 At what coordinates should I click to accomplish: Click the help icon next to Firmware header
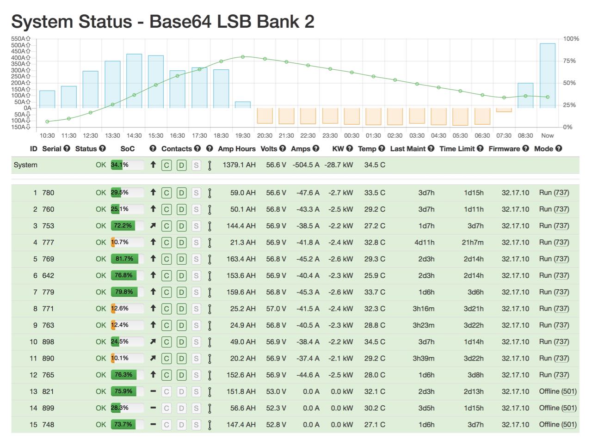(x=525, y=149)
